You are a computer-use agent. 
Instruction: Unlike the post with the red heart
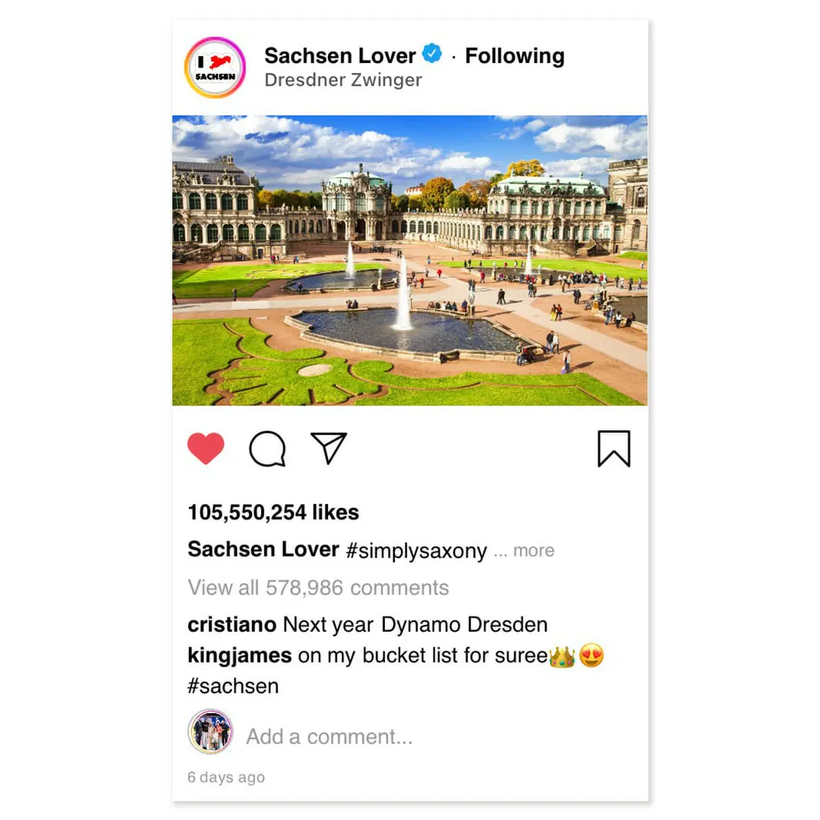(x=206, y=448)
